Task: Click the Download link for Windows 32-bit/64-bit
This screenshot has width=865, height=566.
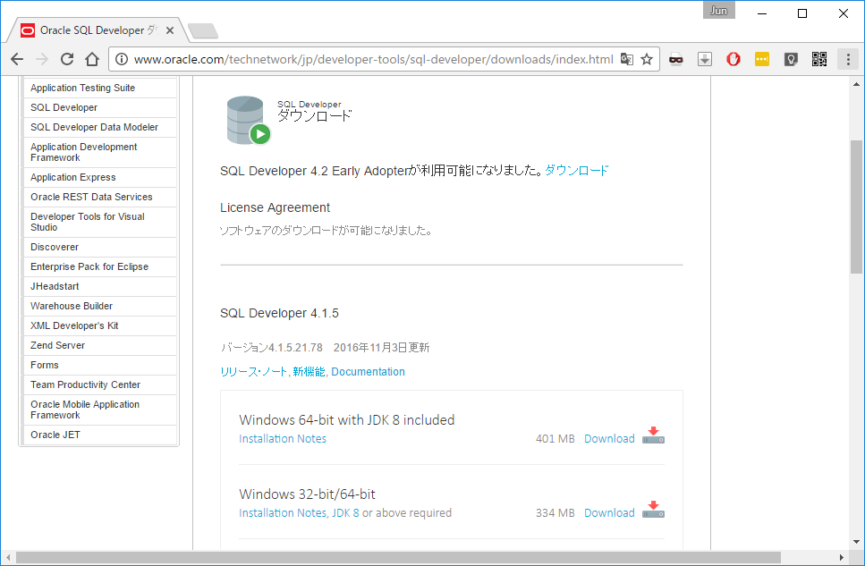Action: (609, 512)
